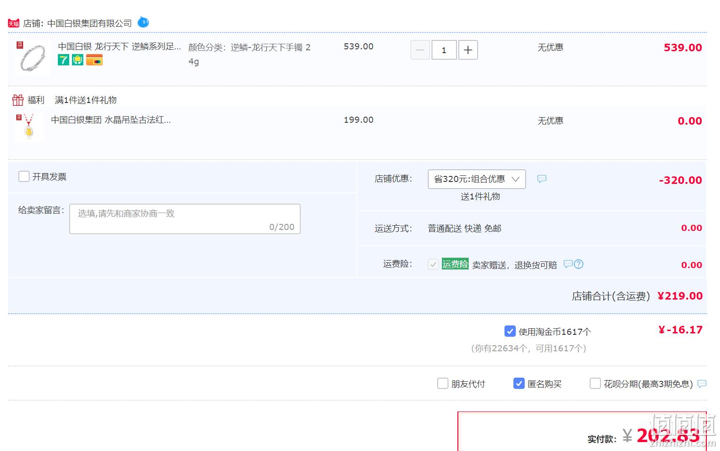Screen dimensions: 720x451
Task: Click the green 运费险 label badge
Action: [x=455, y=264]
